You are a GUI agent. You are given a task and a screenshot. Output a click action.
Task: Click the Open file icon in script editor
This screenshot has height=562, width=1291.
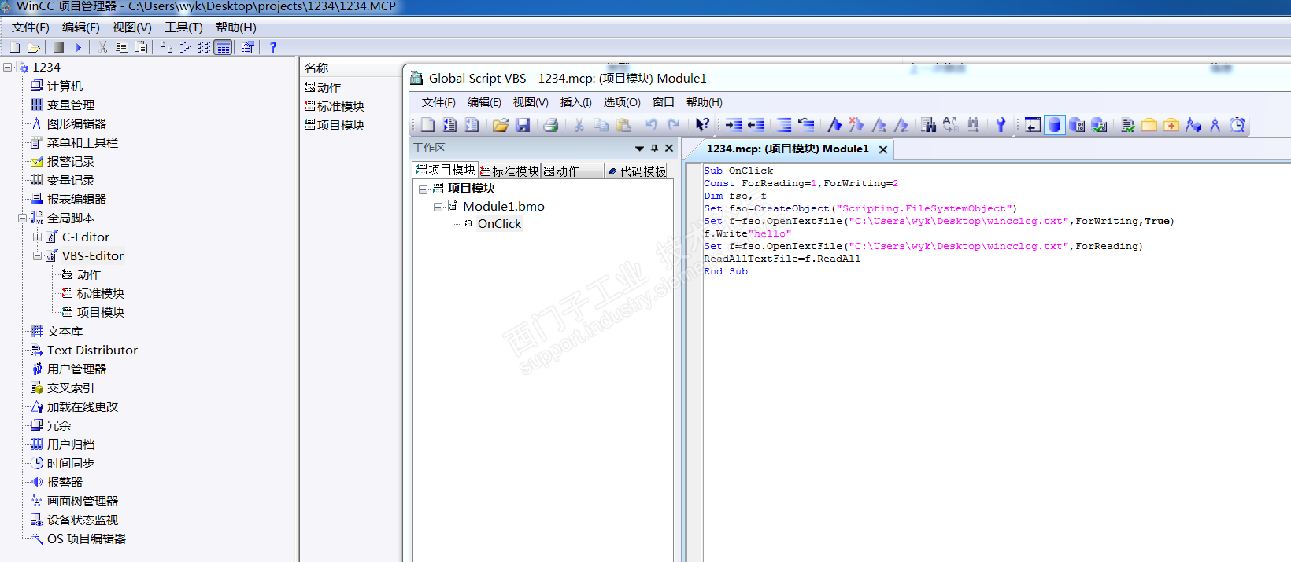click(x=500, y=124)
